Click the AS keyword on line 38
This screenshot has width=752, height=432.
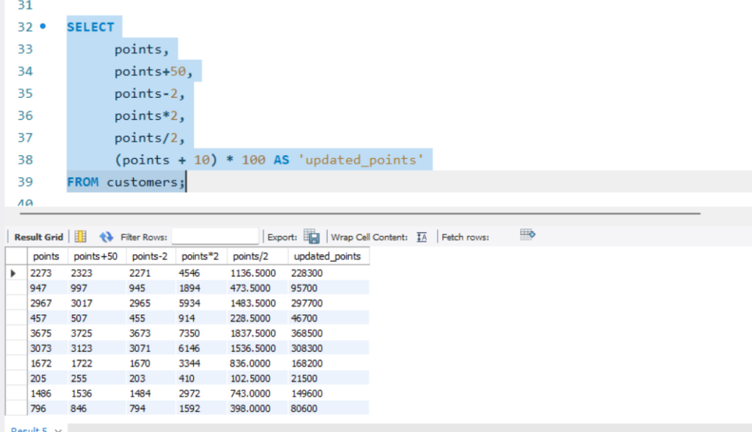click(x=281, y=160)
